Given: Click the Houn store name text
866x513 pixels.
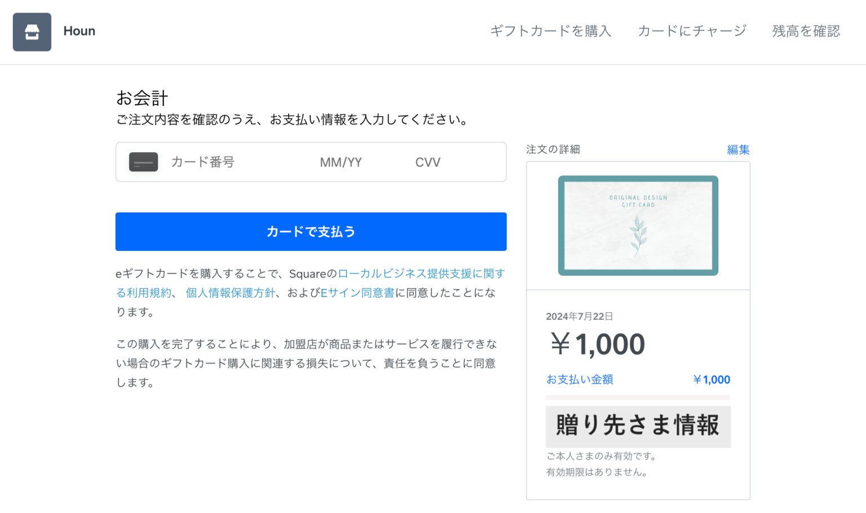Looking at the screenshot, I should click(x=79, y=31).
